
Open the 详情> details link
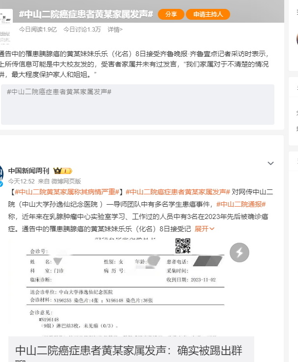click(115, 30)
